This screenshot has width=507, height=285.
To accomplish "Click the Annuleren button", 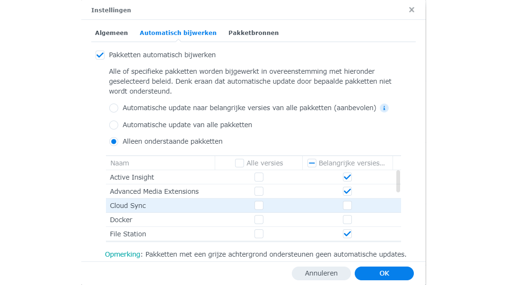I will [321, 273].
